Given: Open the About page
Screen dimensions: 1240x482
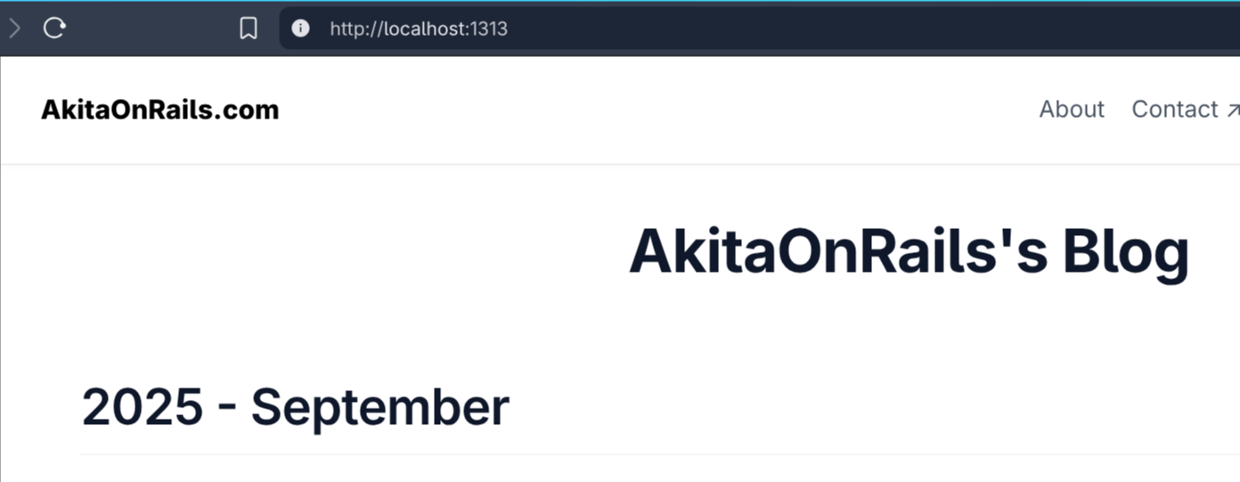Looking at the screenshot, I should 1072,109.
